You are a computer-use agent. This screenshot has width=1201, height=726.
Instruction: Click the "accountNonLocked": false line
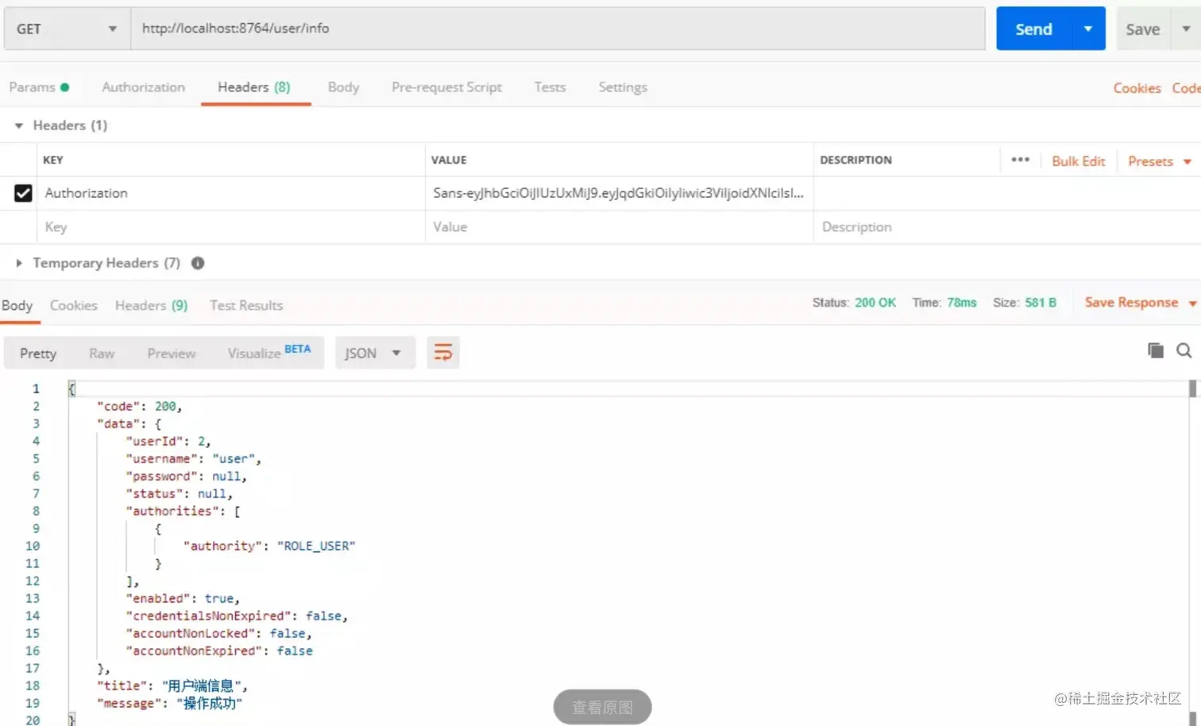pyautogui.click(x=218, y=634)
